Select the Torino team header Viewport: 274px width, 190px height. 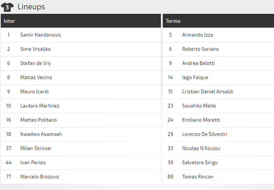218,21
